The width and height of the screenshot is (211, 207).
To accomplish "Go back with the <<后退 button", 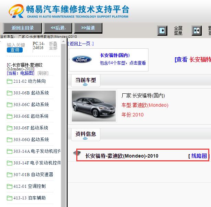I will point(58,28).
